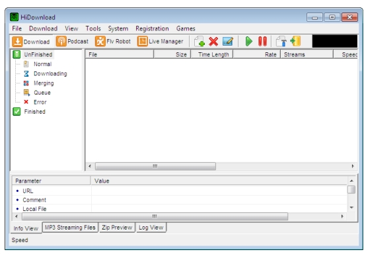370x258 pixels.
Task: Open the Podcast tool
Action: point(72,41)
